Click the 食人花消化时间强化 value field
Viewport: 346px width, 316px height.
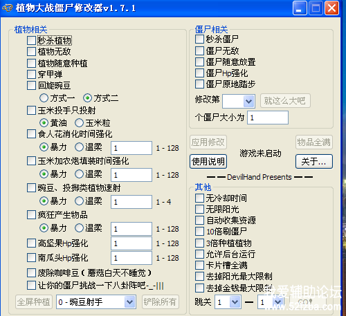click(x=131, y=148)
